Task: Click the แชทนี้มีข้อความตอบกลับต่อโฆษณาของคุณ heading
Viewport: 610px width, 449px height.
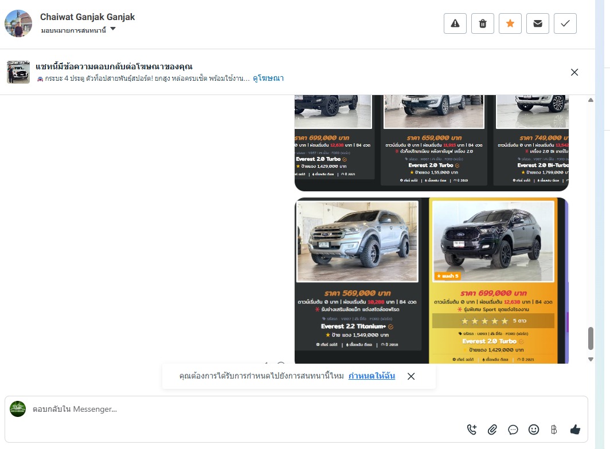Action: [114, 66]
